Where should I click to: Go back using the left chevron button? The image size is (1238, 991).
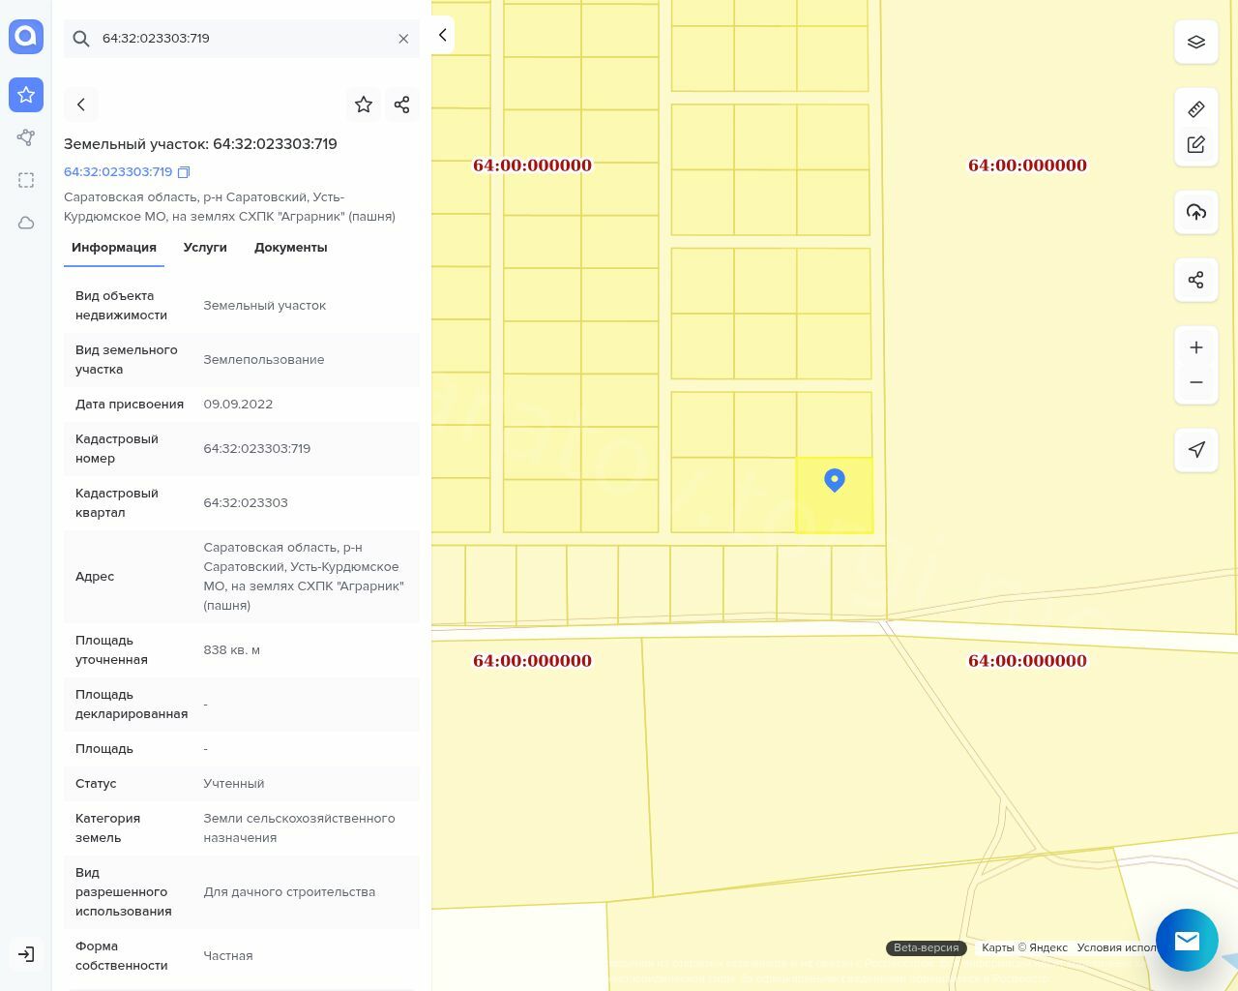click(x=81, y=105)
